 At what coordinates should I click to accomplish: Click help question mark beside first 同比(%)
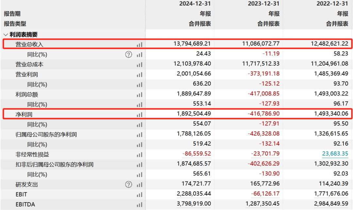tap(128, 55)
